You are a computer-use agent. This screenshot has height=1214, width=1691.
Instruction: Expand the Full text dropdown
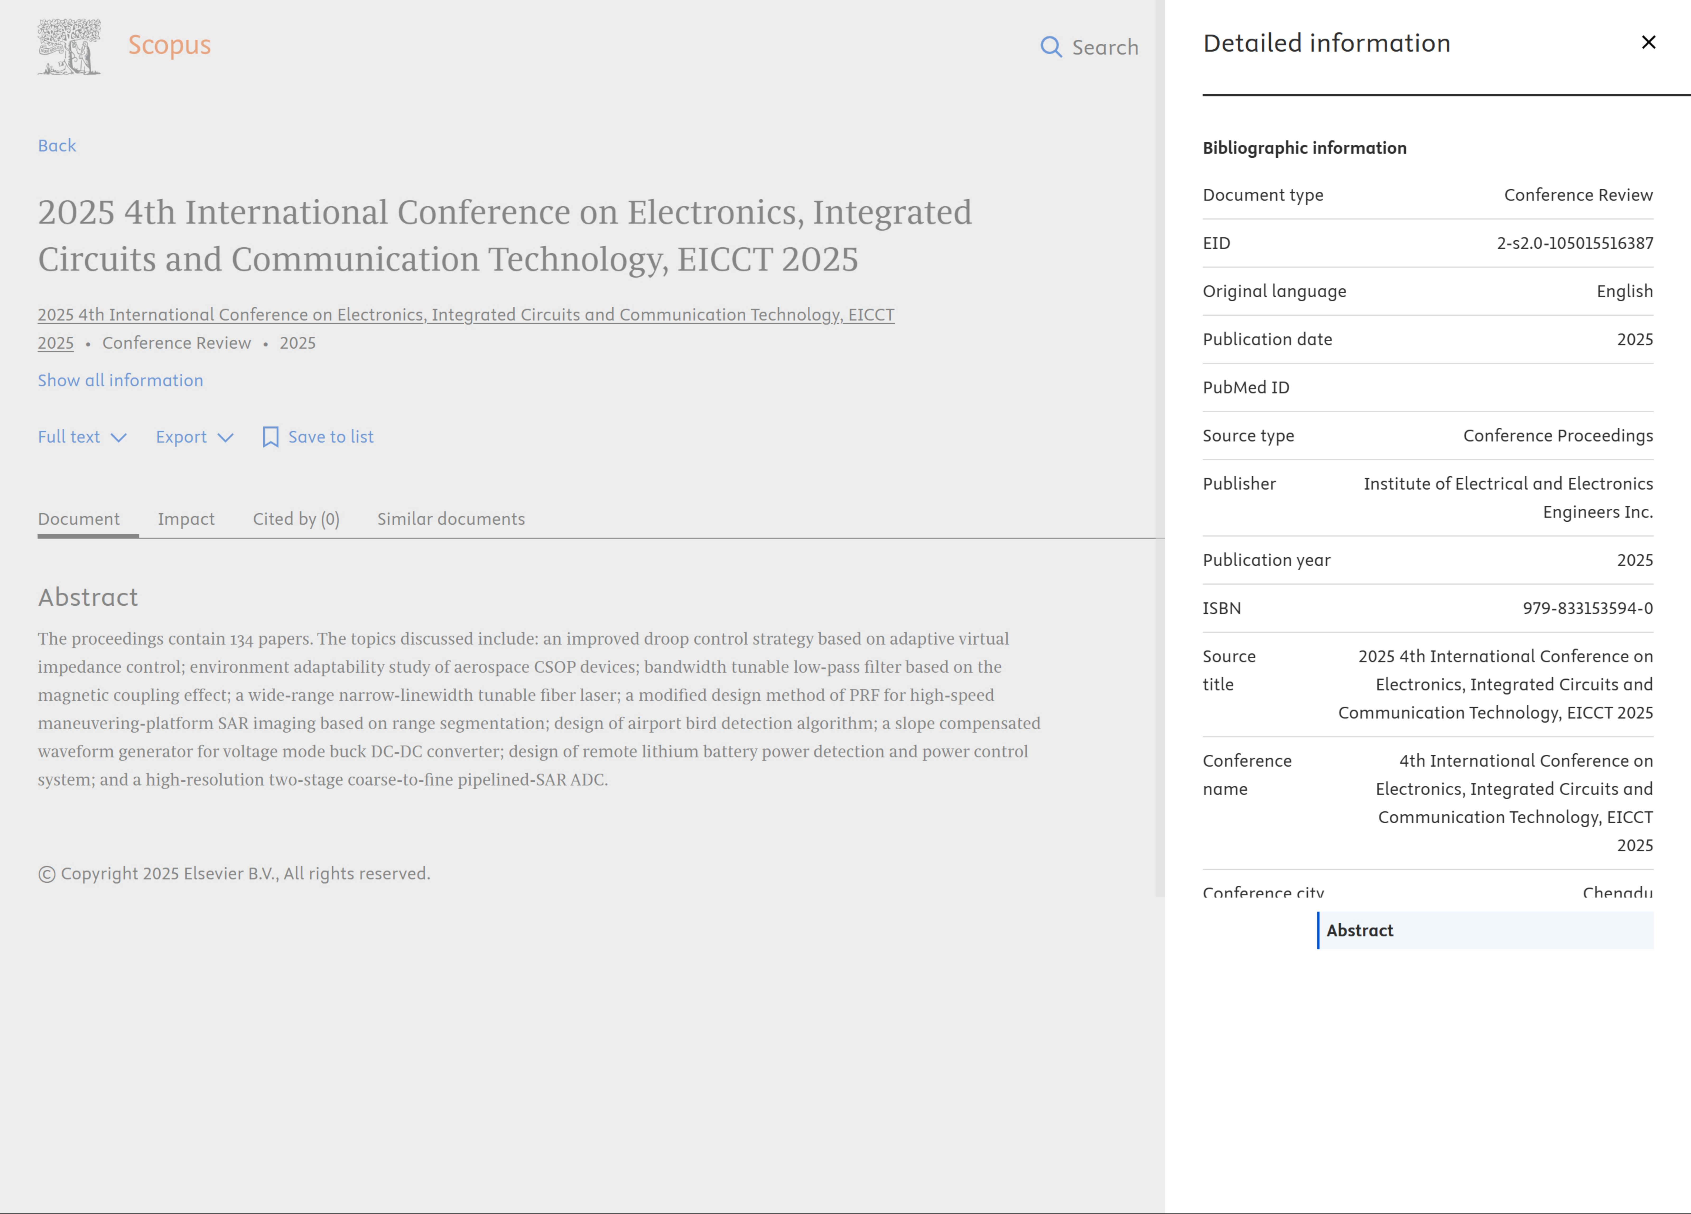pos(69,437)
